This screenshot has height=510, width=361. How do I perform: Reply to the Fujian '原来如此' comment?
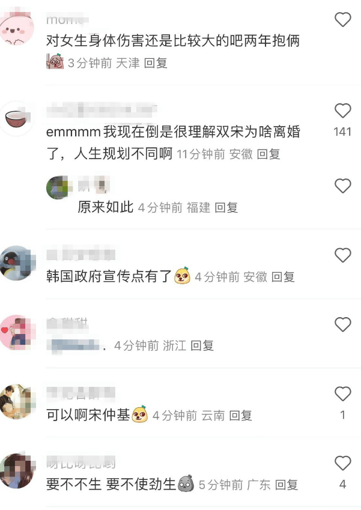coord(226,207)
